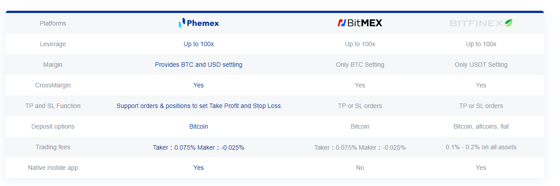Viewport: 560px width, 186px height.
Task: Click the Phemex logo
Action: click(199, 23)
